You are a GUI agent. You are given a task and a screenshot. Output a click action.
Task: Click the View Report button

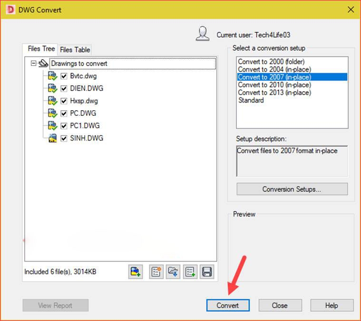pos(55,305)
